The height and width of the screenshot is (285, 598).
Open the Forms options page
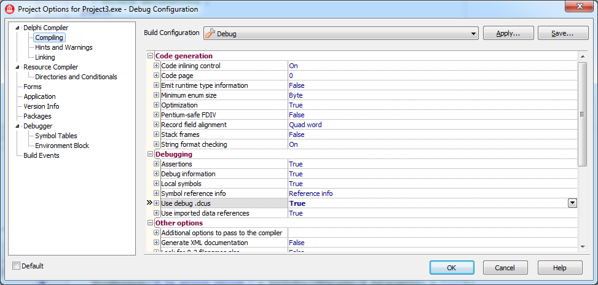tap(33, 87)
